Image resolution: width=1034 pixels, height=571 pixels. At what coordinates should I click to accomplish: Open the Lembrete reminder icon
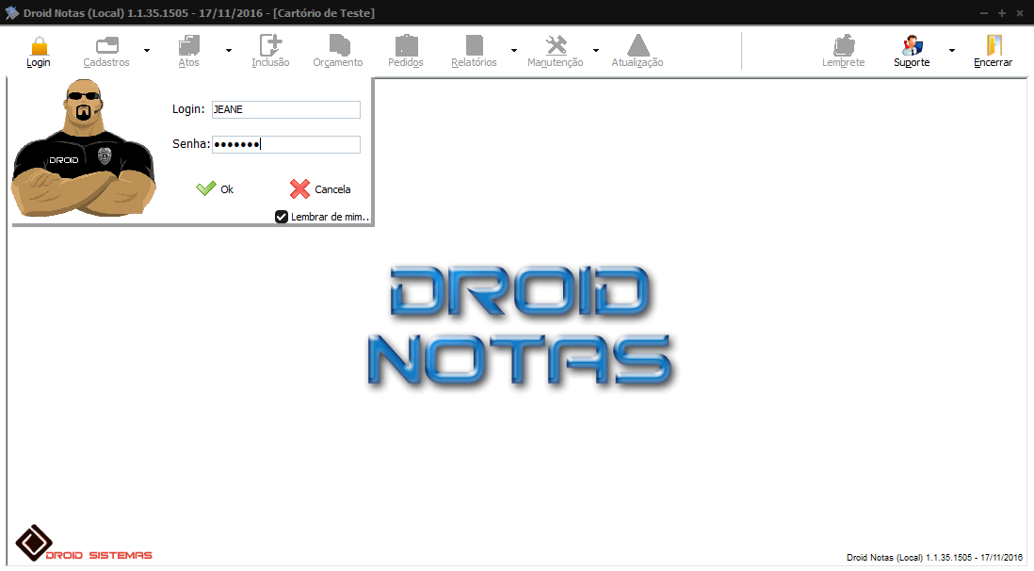pos(844,45)
